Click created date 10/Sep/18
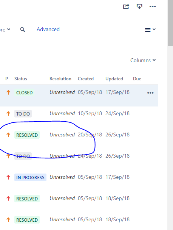The width and height of the screenshot is (173, 230). [90, 113]
